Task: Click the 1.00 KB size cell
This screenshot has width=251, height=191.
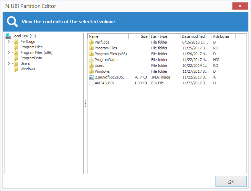Action: coord(140,83)
